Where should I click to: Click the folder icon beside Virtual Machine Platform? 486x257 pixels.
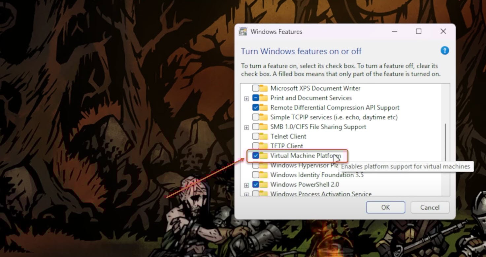click(263, 156)
